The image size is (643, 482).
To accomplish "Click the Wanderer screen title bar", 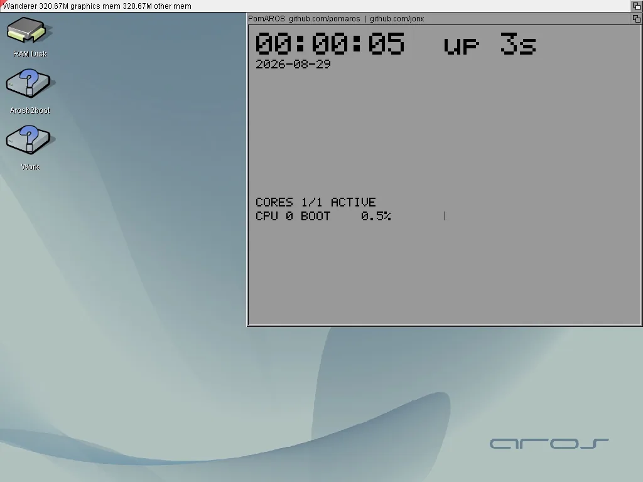I will coord(315,6).
